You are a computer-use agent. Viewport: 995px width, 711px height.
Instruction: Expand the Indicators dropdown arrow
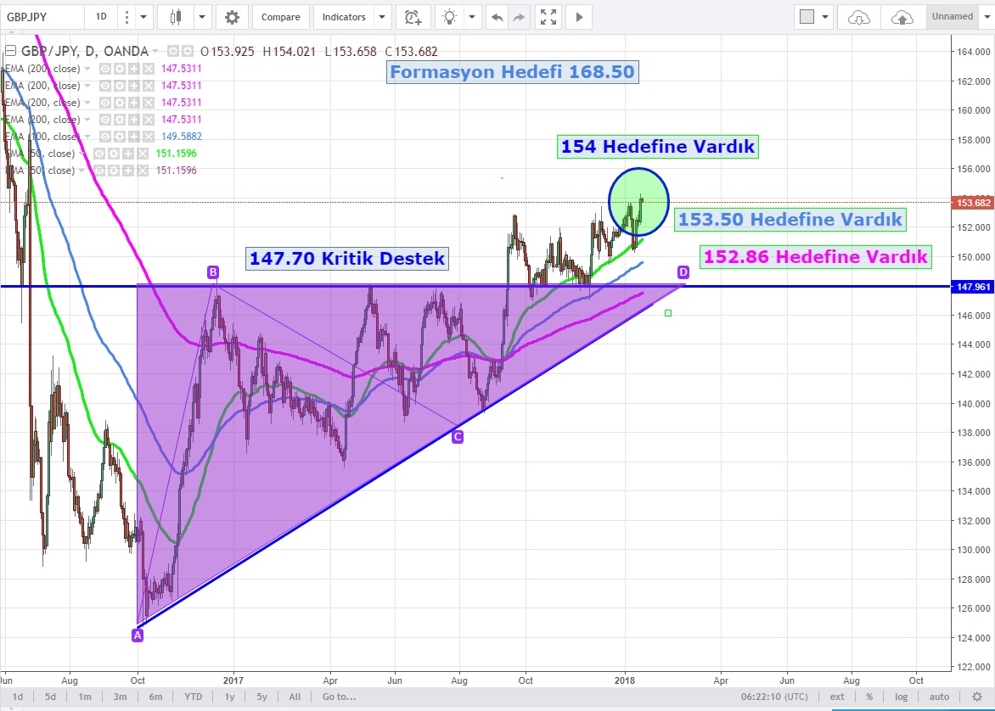point(382,17)
